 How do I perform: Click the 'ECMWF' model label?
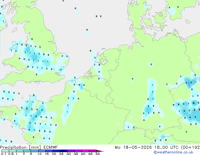coord(51,147)
